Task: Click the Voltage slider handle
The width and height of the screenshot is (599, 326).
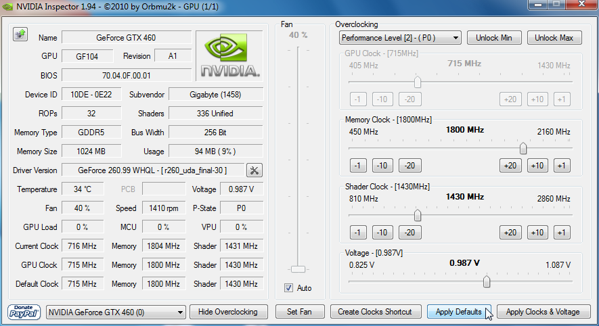Action: 486,282
